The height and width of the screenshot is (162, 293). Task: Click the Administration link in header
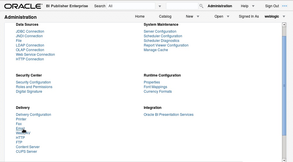pos(220,6)
